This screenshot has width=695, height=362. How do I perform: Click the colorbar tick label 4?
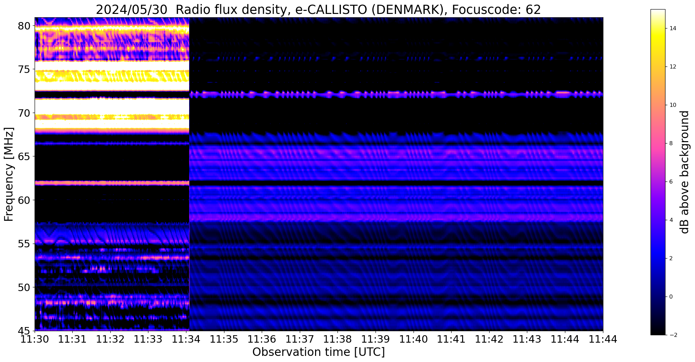[671, 220]
